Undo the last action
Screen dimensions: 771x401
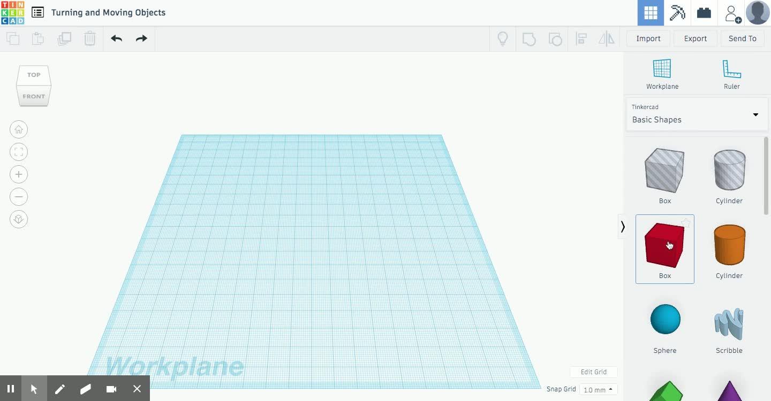click(x=117, y=38)
